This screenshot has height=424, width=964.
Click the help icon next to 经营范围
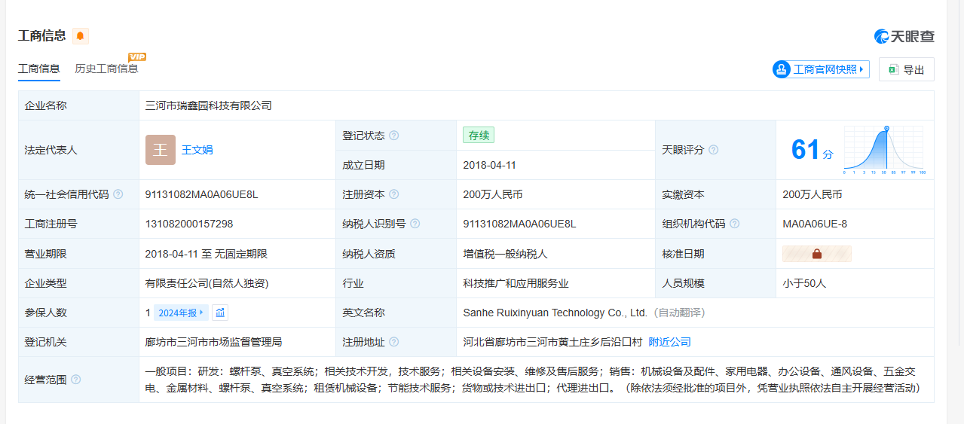tap(76, 380)
